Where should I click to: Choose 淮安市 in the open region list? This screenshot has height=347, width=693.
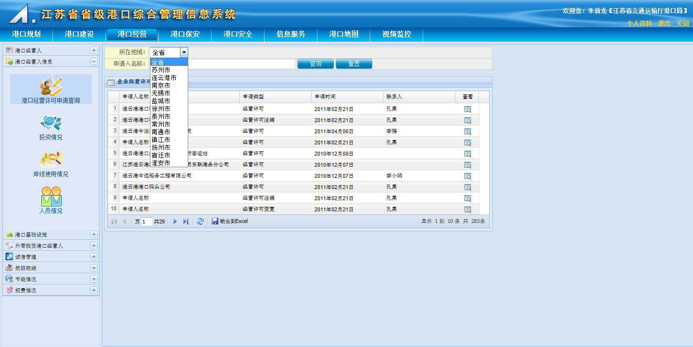pyautogui.click(x=161, y=163)
